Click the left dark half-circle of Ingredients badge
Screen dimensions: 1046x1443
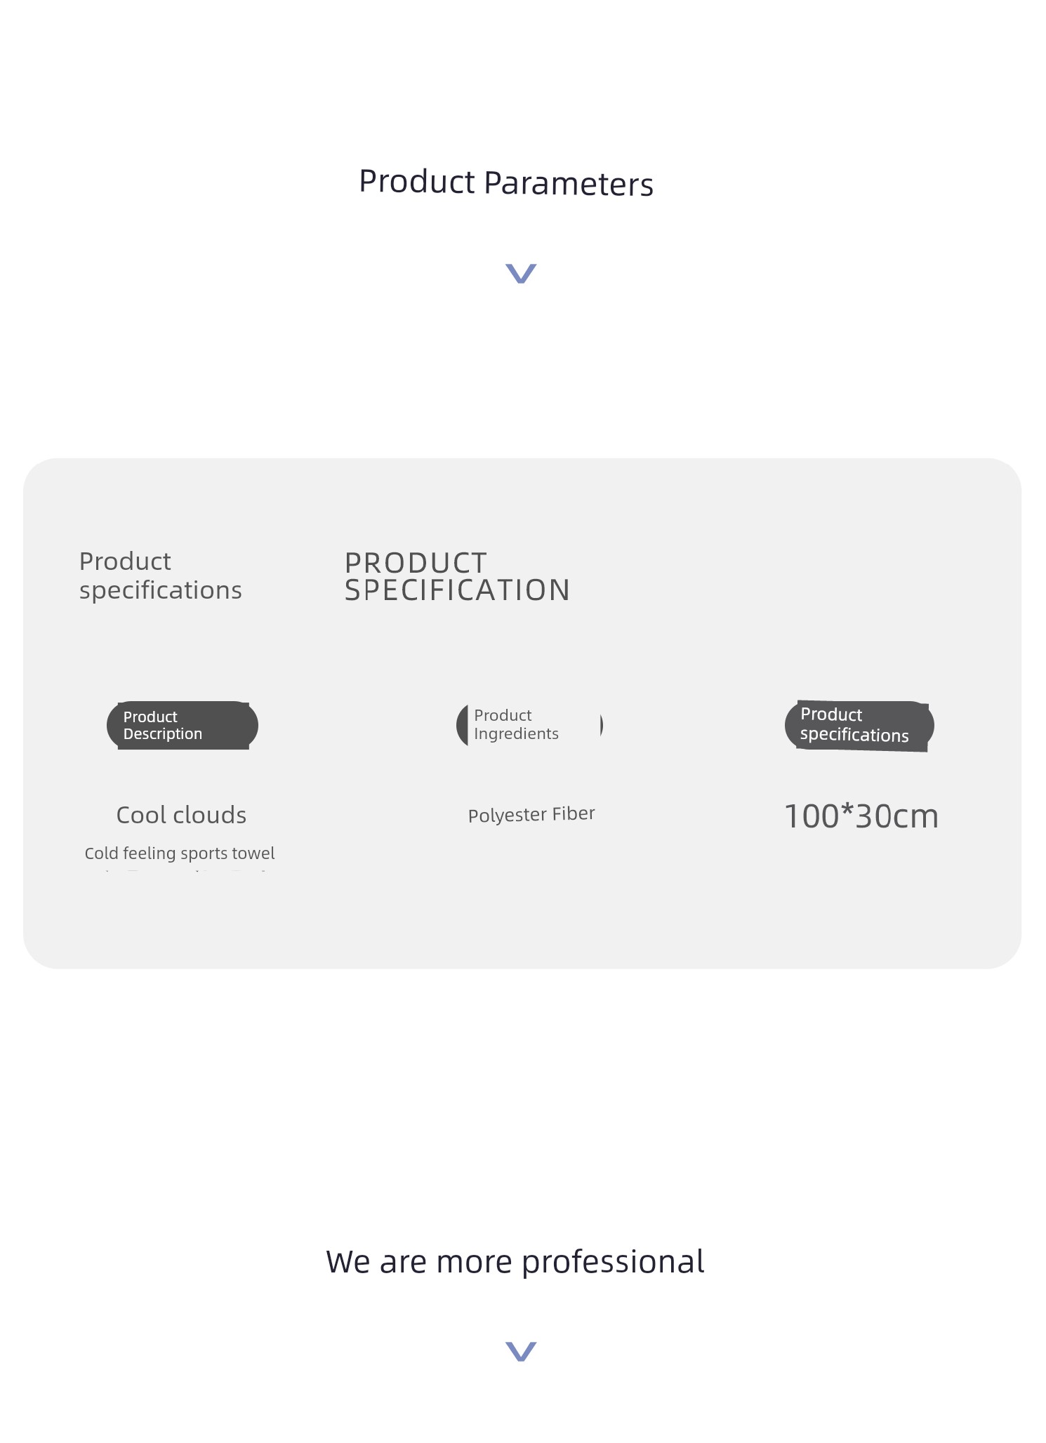(x=463, y=725)
